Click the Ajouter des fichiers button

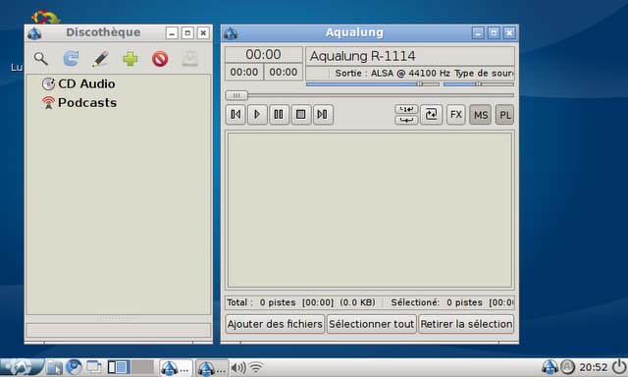pos(275,324)
